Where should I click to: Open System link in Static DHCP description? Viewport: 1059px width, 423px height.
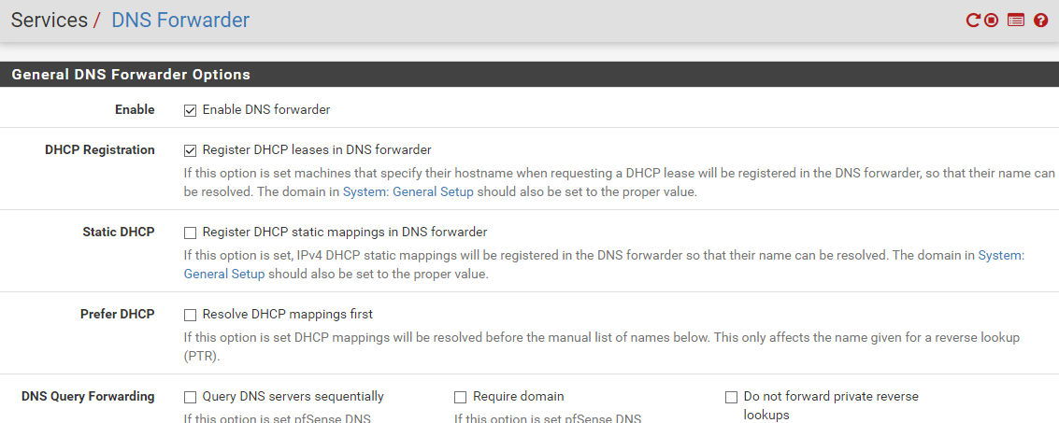[1000, 255]
